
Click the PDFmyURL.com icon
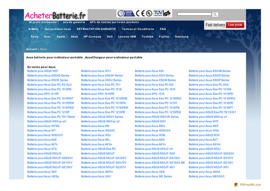tap(236, 185)
